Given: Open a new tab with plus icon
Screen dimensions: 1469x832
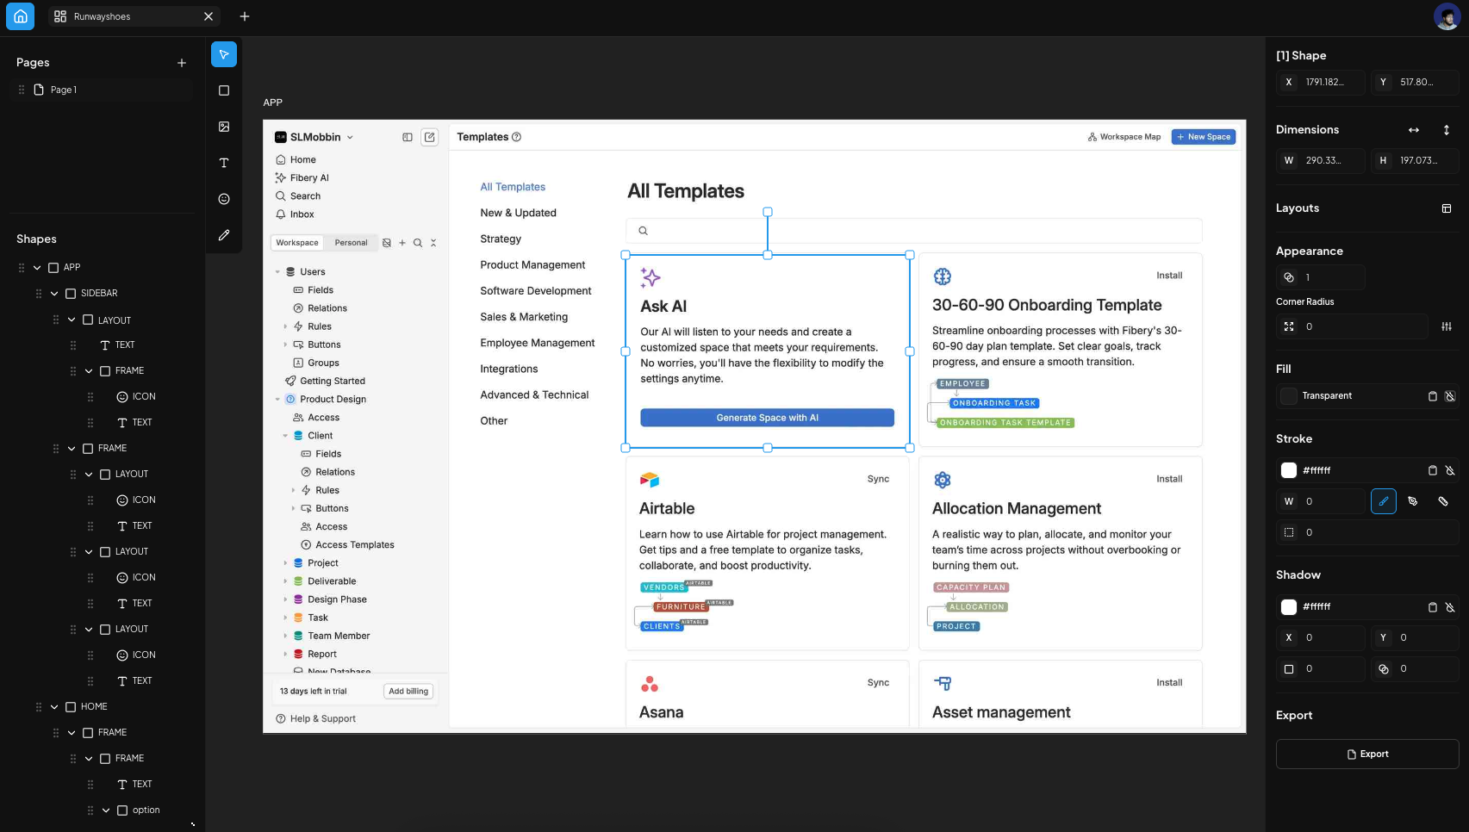Looking at the screenshot, I should [245, 16].
